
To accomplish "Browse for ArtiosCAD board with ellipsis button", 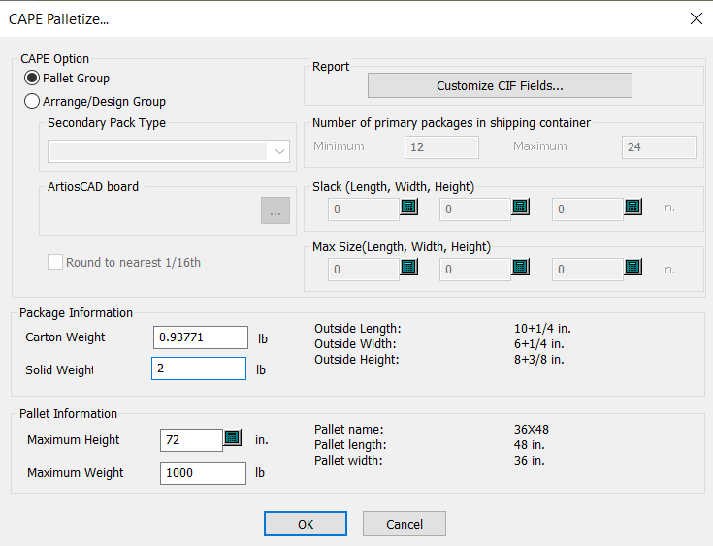I will point(275,210).
